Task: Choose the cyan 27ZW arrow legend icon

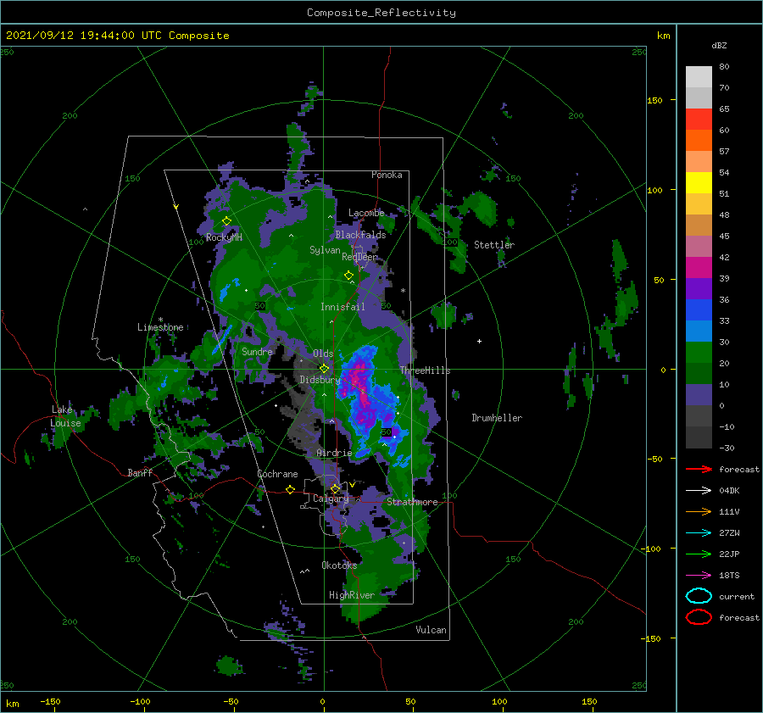Action: tap(699, 533)
